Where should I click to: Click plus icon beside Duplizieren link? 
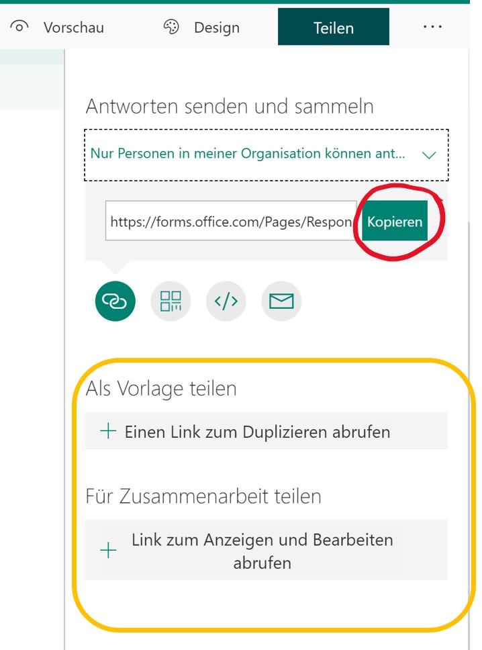tap(108, 431)
